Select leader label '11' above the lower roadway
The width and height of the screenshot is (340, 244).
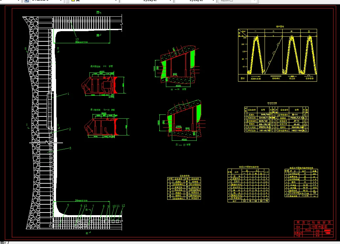[x=118, y=206]
